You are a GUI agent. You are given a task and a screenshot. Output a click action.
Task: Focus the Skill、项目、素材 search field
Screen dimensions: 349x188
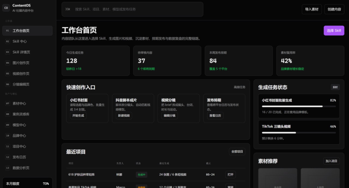click(x=133, y=9)
